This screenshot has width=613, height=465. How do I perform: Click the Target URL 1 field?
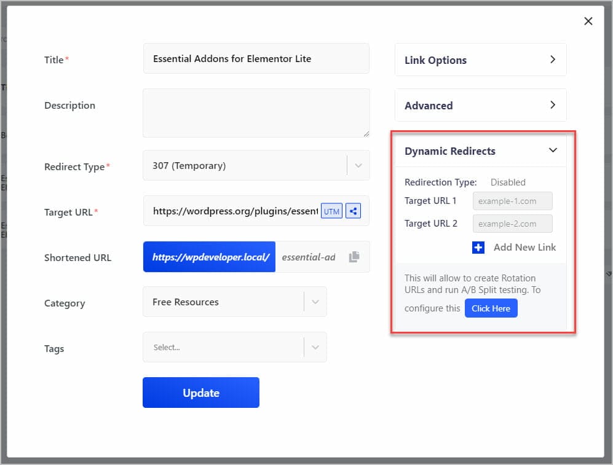pyautogui.click(x=513, y=201)
